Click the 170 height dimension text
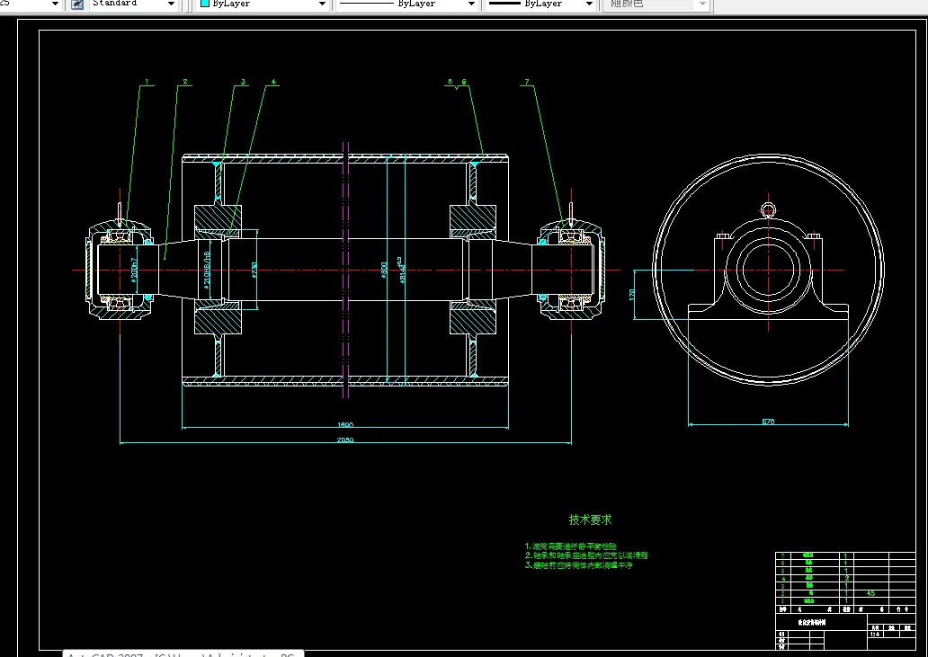 click(x=631, y=293)
